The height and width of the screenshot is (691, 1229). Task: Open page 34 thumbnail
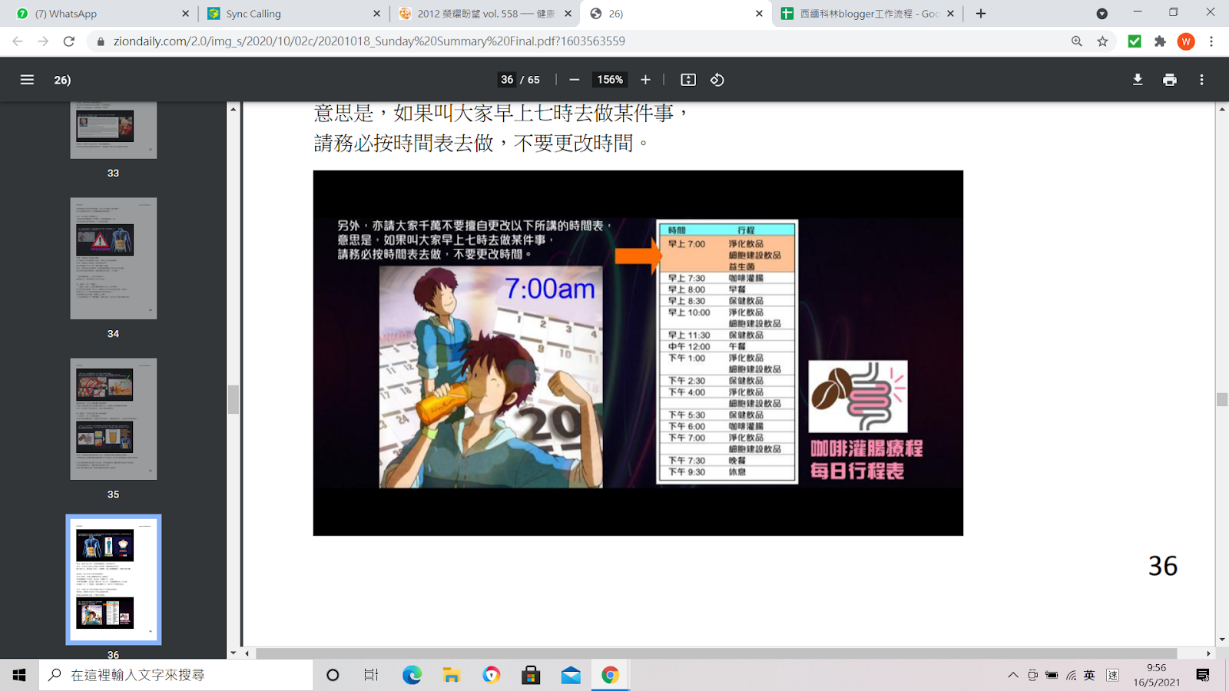pyautogui.click(x=114, y=259)
